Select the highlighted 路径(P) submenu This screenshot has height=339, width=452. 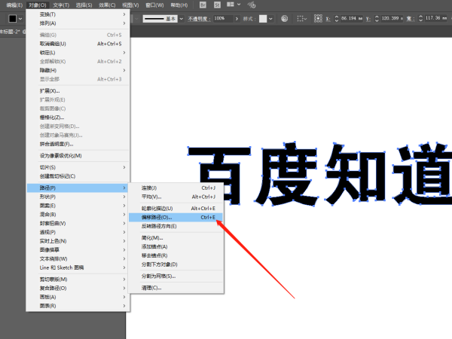[x=78, y=188]
